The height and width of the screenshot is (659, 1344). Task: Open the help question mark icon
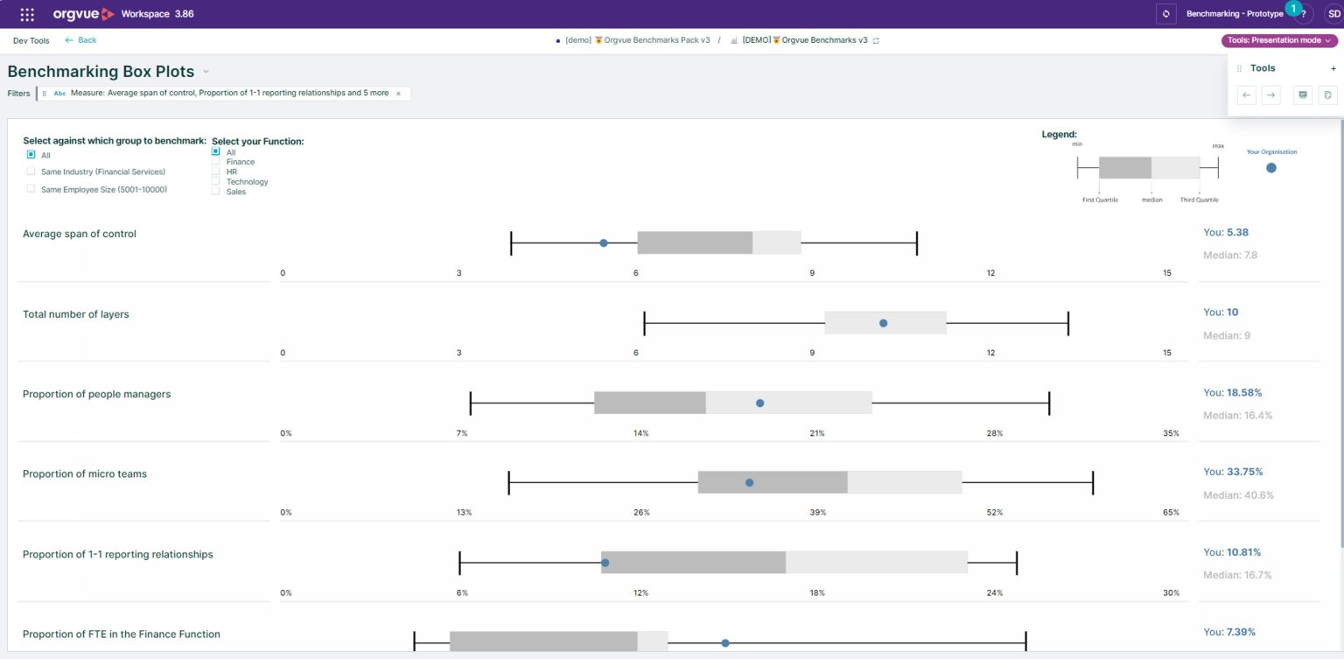1303,14
